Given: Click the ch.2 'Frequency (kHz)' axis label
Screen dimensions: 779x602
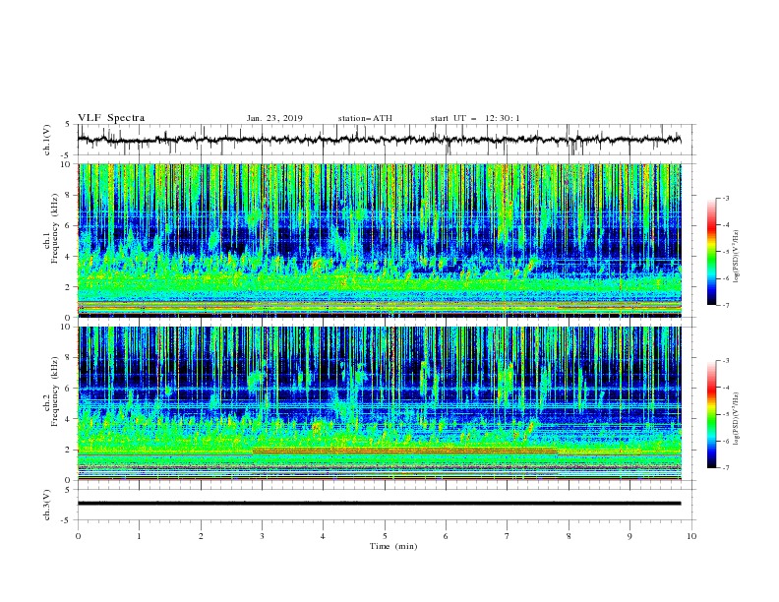Looking at the screenshot, I should (55, 391).
